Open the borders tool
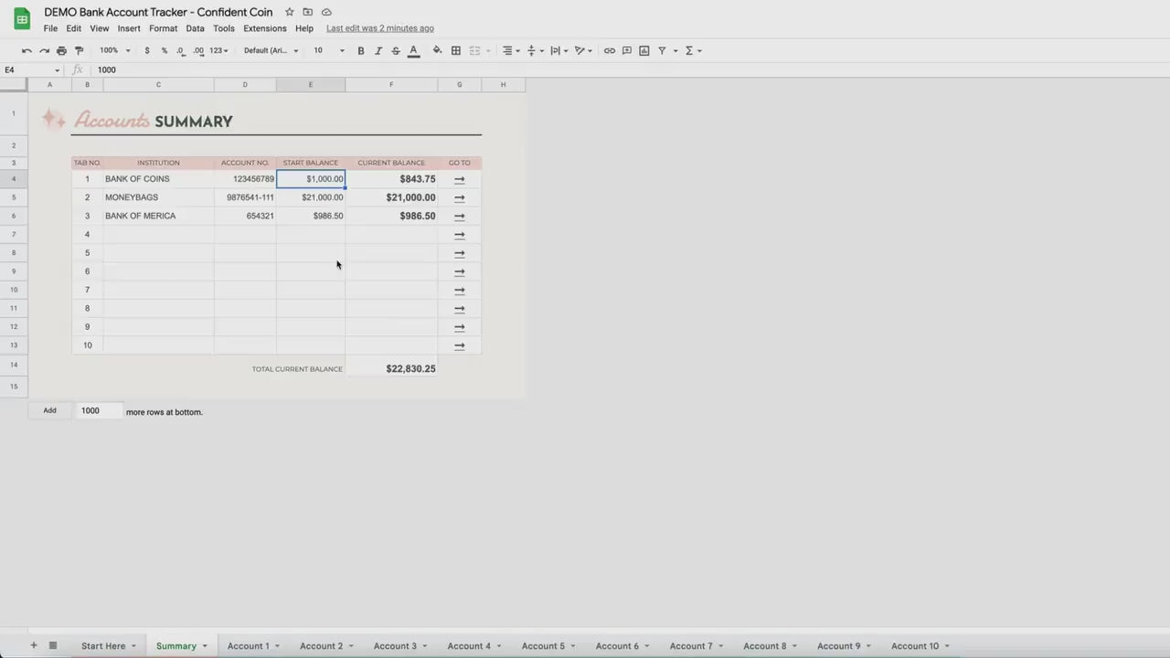Image resolution: width=1170 pixels, height=658 pixels. (456, 51)
